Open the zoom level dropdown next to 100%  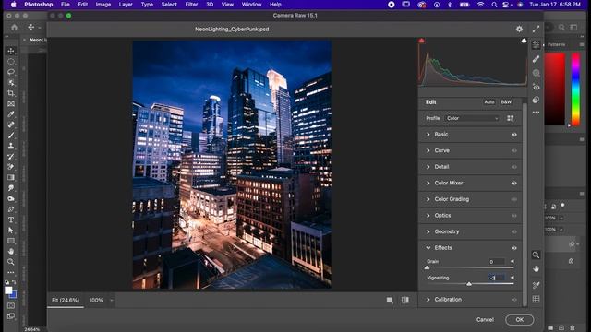coord(112,301)
